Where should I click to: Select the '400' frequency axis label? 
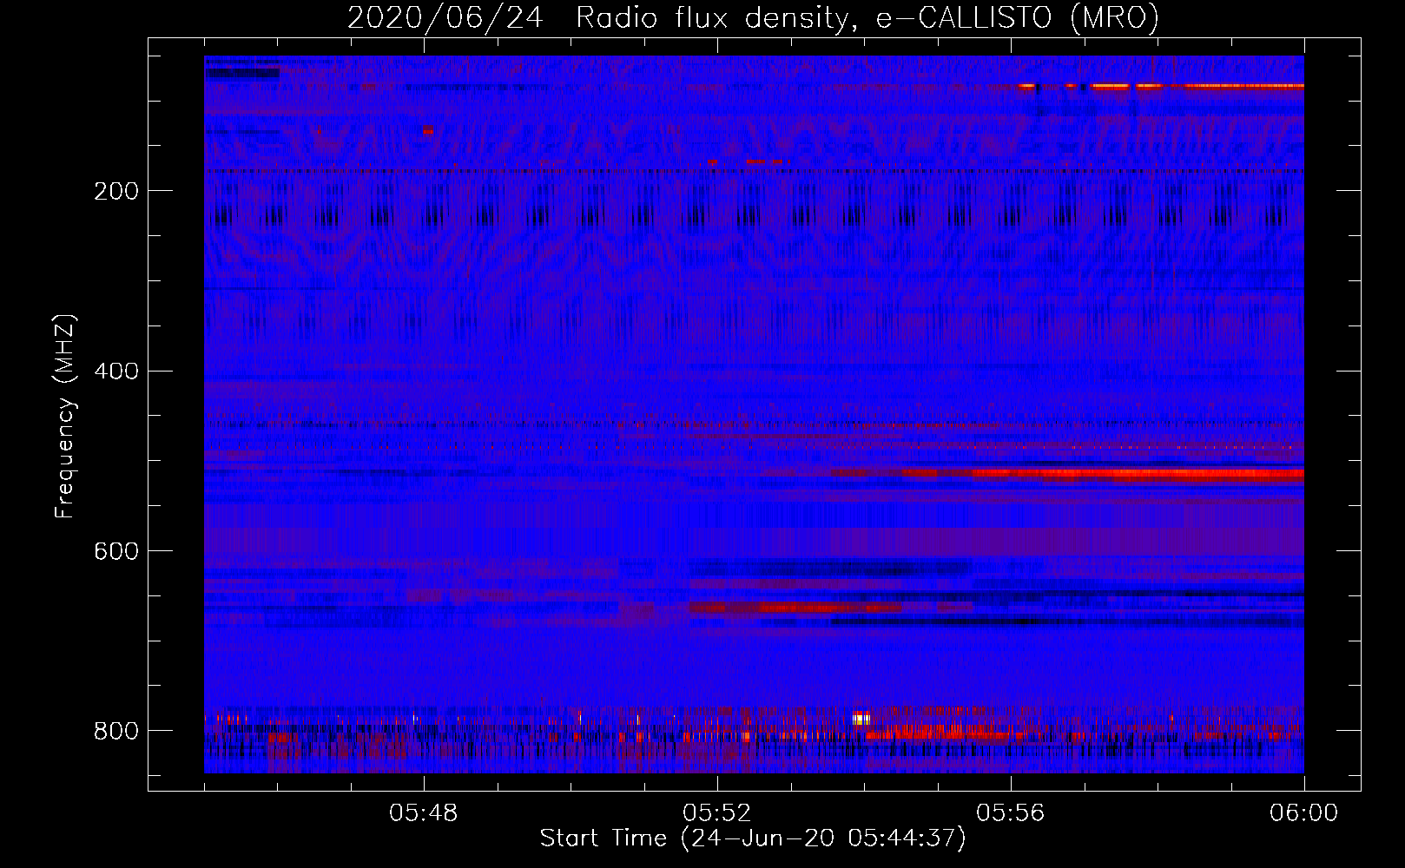(116, 372)
